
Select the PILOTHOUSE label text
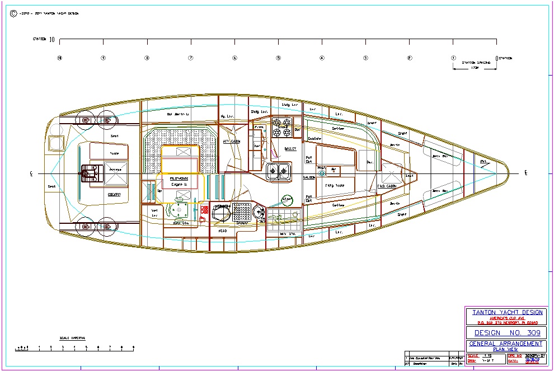171,178
